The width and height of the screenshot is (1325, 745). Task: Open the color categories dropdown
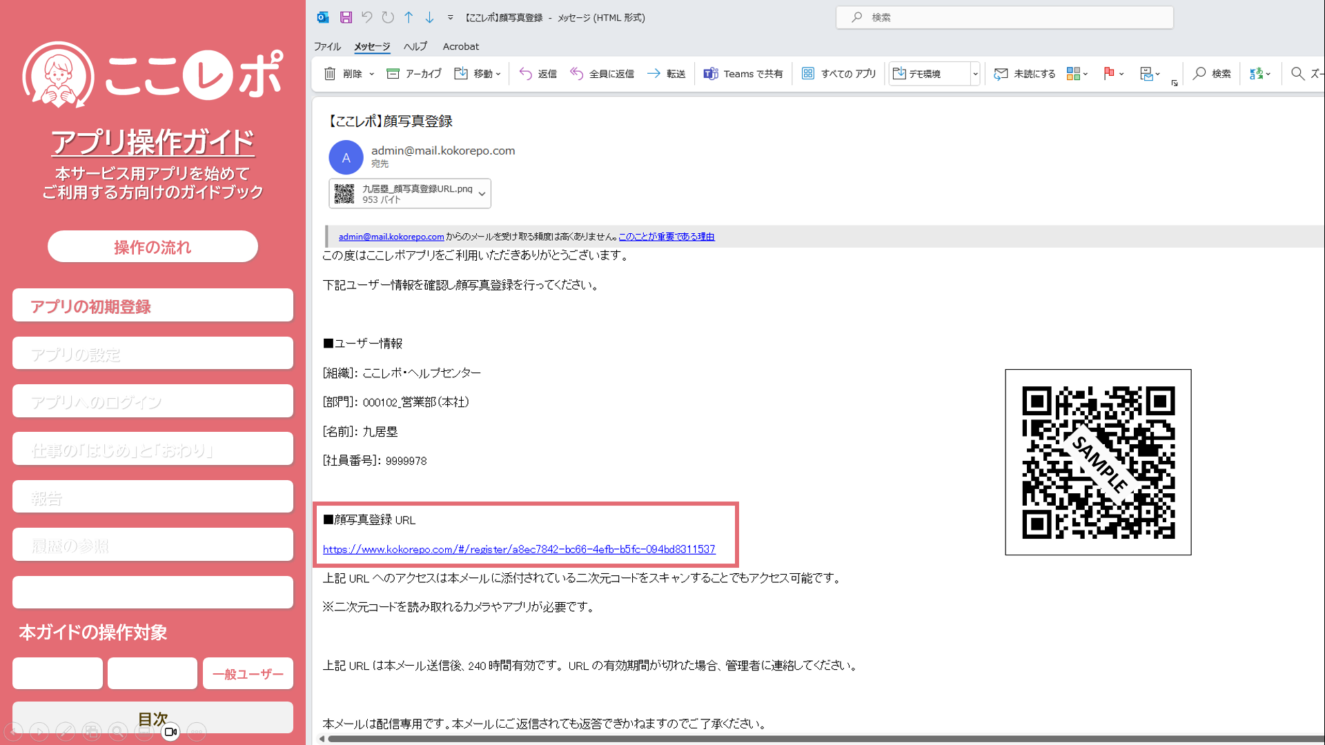tap(1086, 74)
